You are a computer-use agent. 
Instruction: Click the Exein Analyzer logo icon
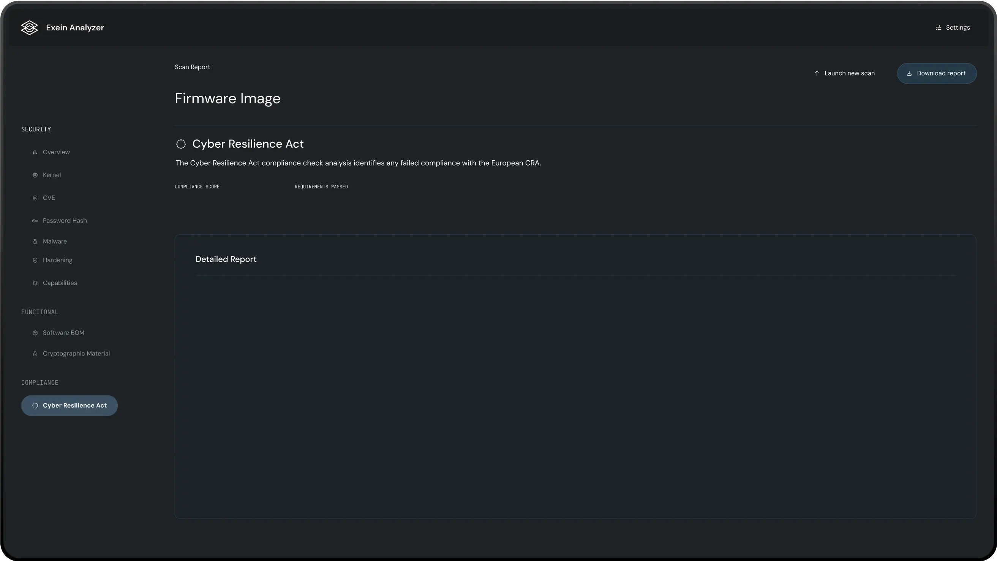click(29, 27)
